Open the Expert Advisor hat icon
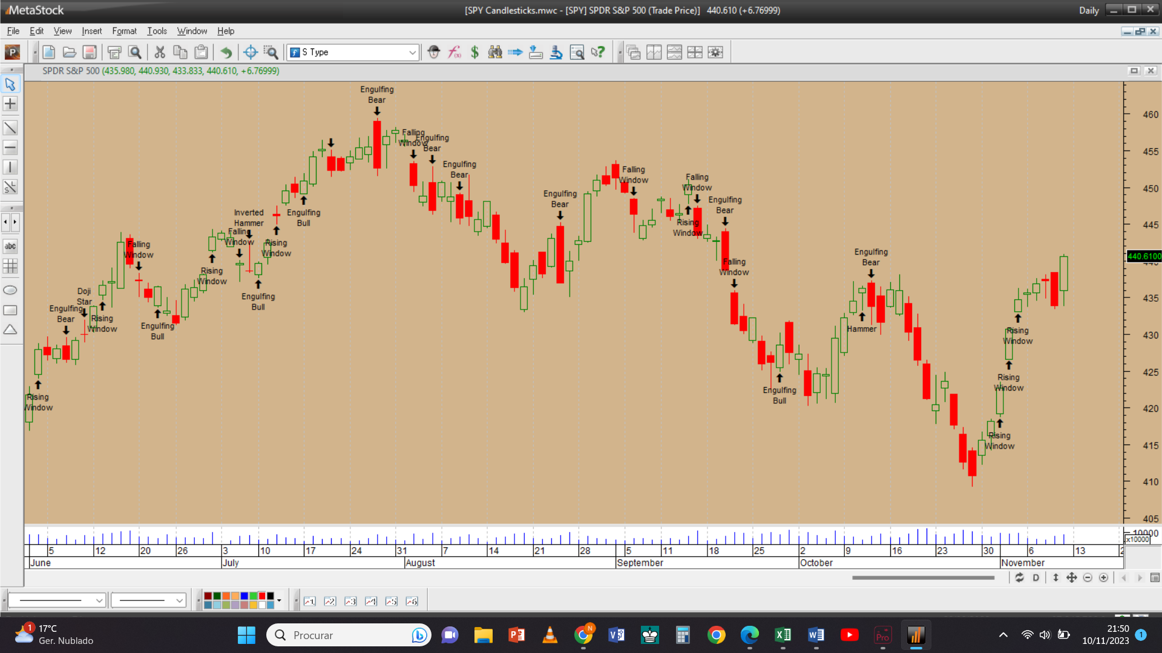This screenshot has height=653, width=1162. (433, 53)
